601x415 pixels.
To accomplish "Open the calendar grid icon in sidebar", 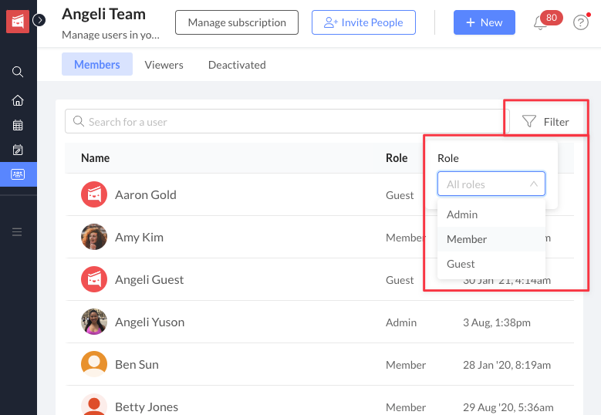I will point(18,125).
